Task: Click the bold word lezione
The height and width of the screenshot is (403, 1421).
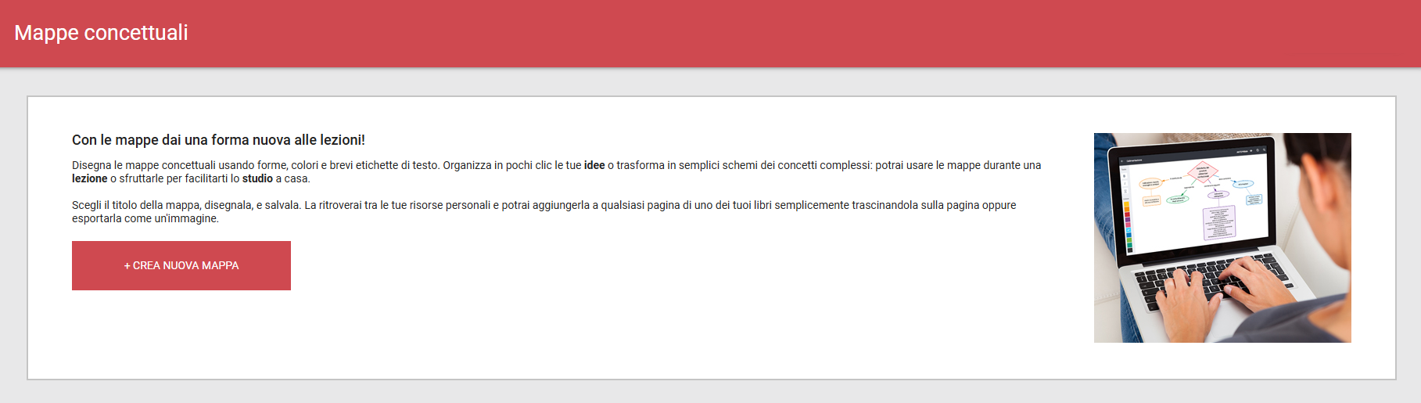Action: coord(89,178)
